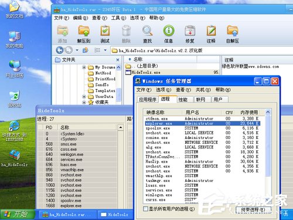Click folder tree scroll-up arrow
293x220 pixels.
point(118,67)
